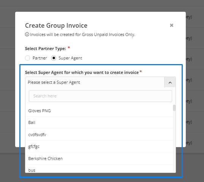Select the Super Agent radio button
This screenshot has width=204, height=182.
click(53, 58)
